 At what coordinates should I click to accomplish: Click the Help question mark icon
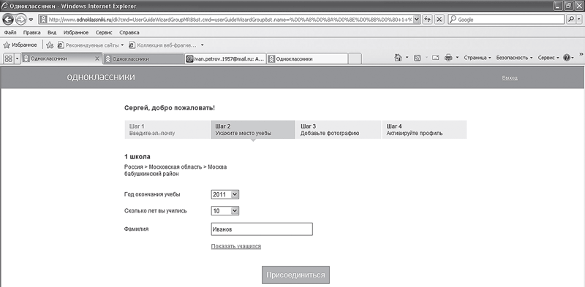pyautogui.click(x=567, y=58)
